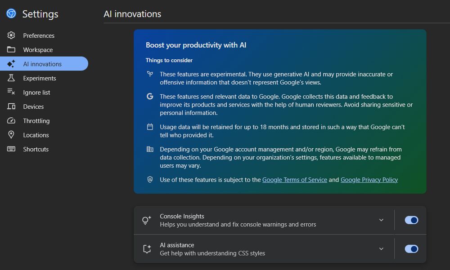Viewport: 450px width, 270px height.
Task: Show the Shortcuts settings tab
Action: click(44, 149)
